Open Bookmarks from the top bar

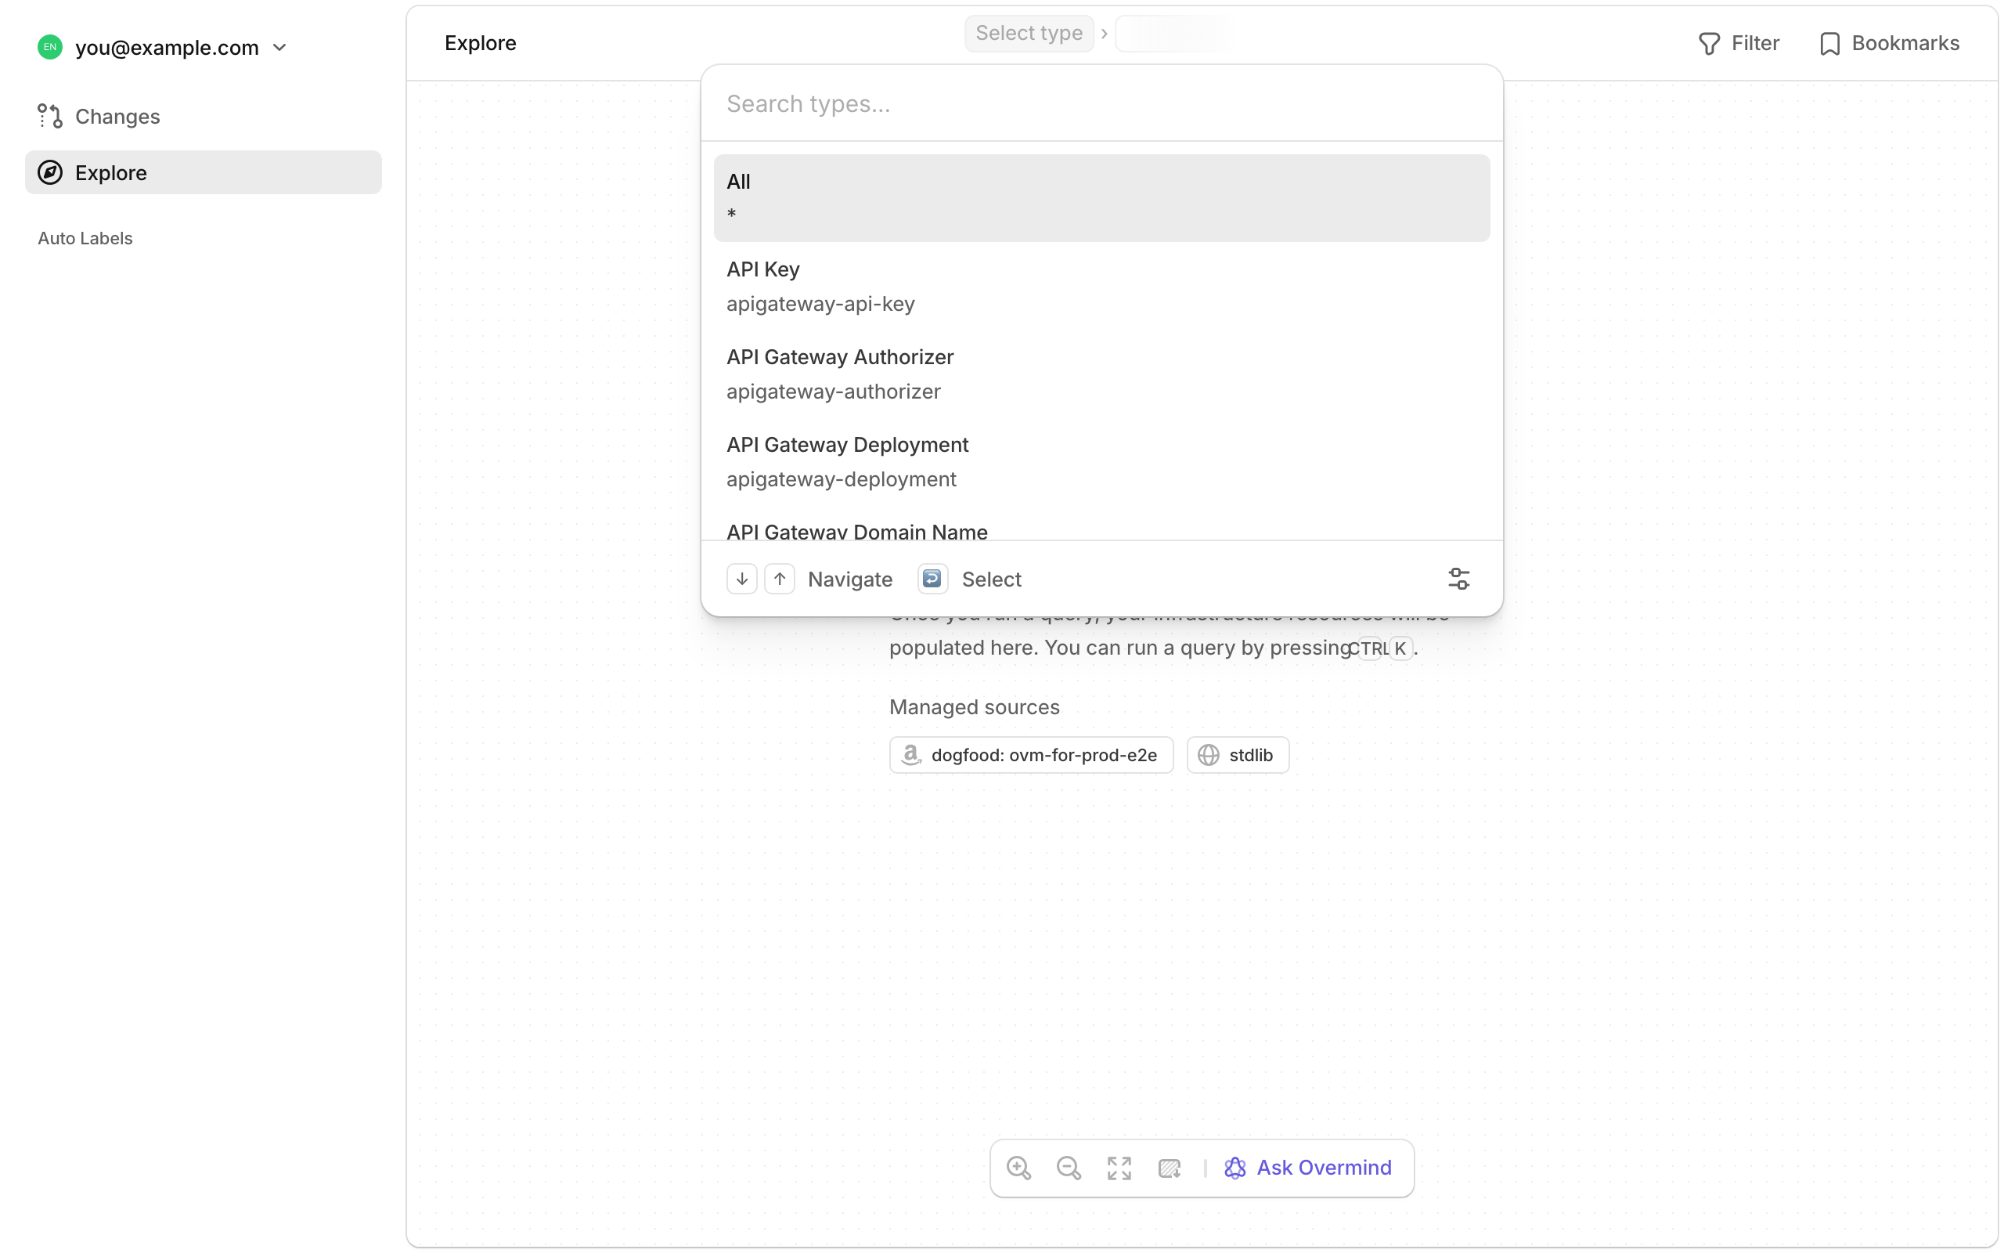(x=1889, y=43)
